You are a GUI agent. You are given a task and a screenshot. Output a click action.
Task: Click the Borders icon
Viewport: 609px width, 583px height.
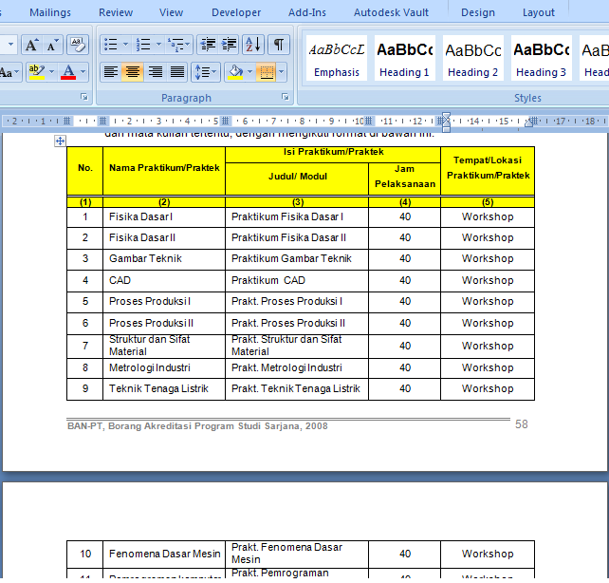267,72
